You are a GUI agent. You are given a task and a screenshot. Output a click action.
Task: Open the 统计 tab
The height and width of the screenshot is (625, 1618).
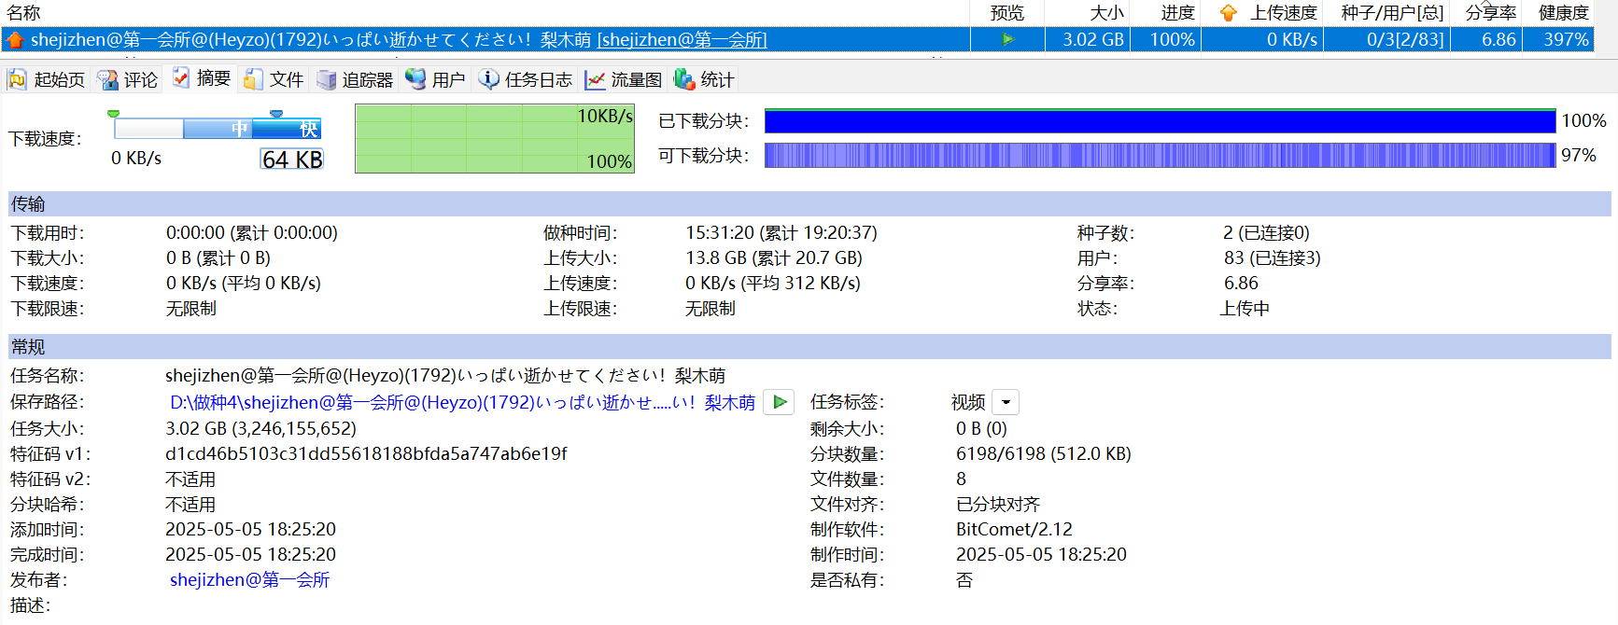[704, 79]
